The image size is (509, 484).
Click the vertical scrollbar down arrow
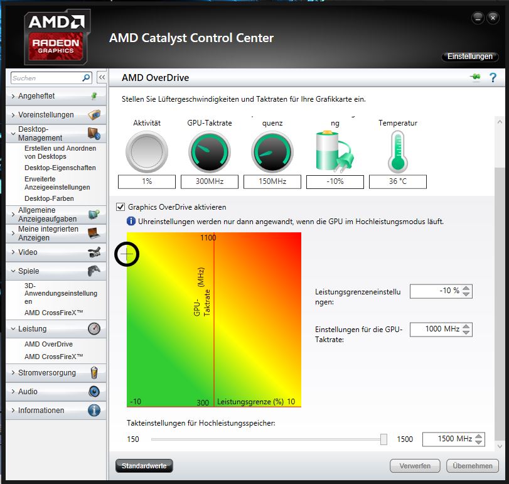coord(500,446)
